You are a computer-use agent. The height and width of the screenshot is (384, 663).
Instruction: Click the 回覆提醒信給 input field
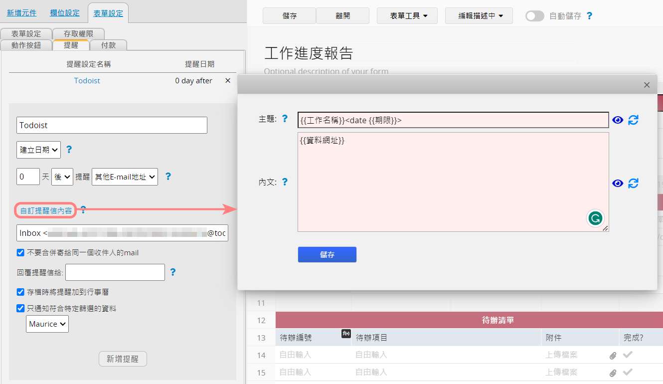click(115, 272)
